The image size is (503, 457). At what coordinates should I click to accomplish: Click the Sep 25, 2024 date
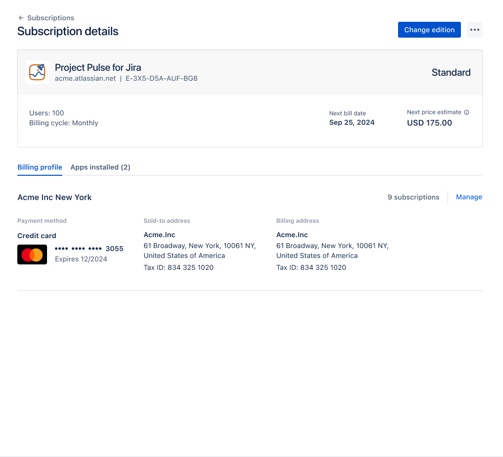pos(352,123)
